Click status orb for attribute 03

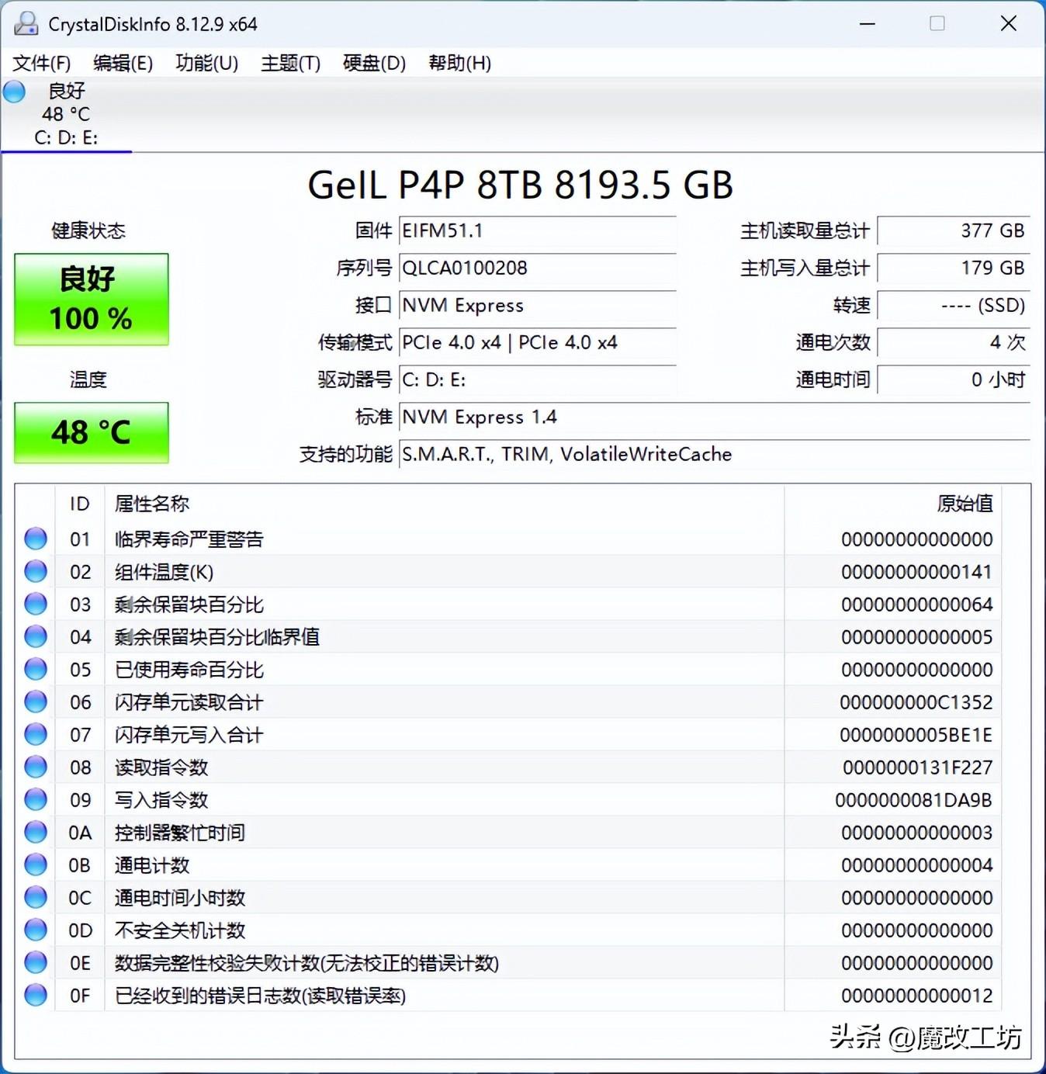(x=36, y=604)
